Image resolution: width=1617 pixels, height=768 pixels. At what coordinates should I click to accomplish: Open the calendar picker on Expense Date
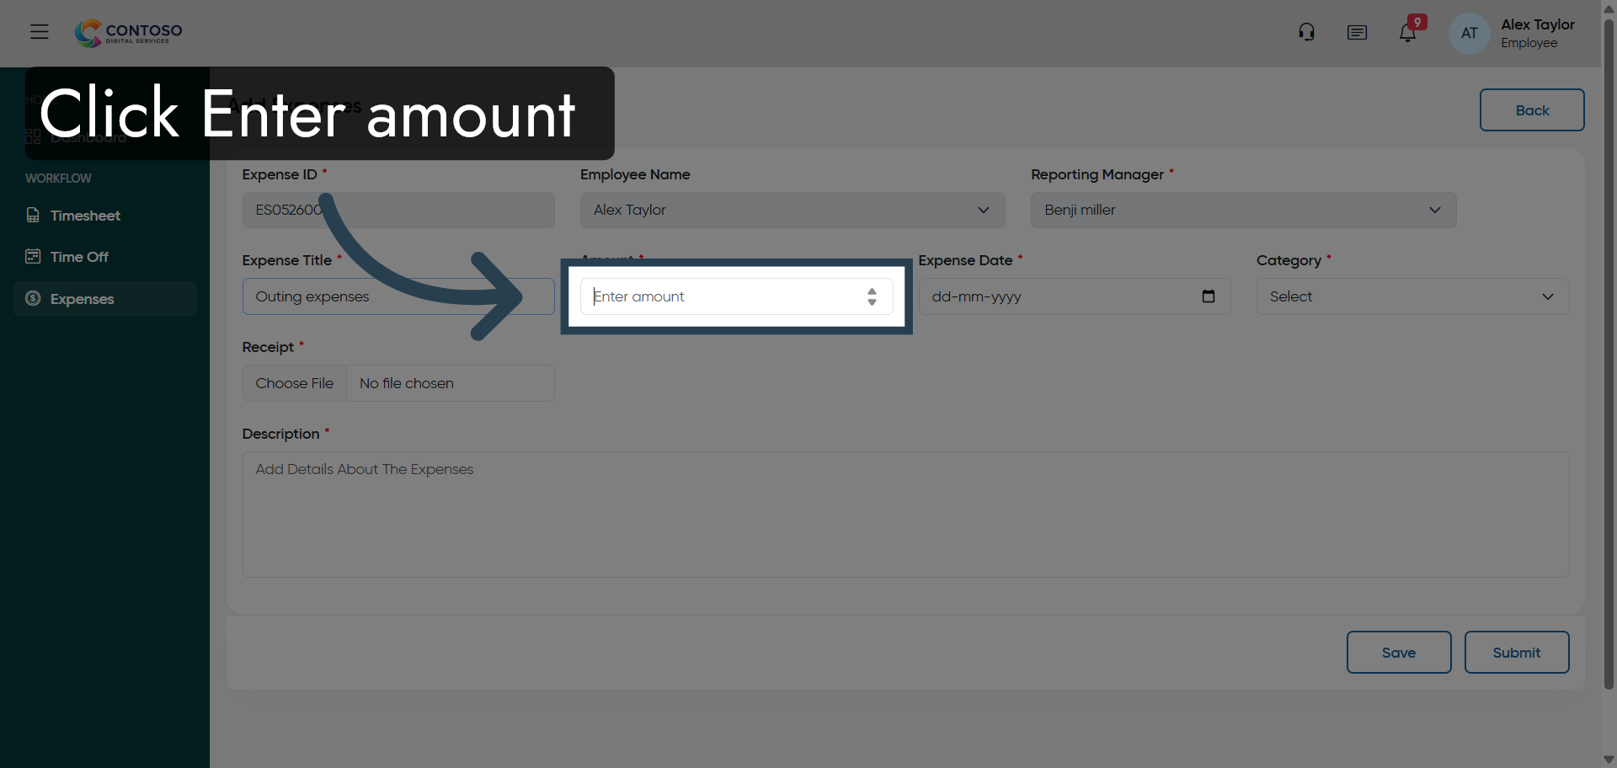tap(1209, 296)
